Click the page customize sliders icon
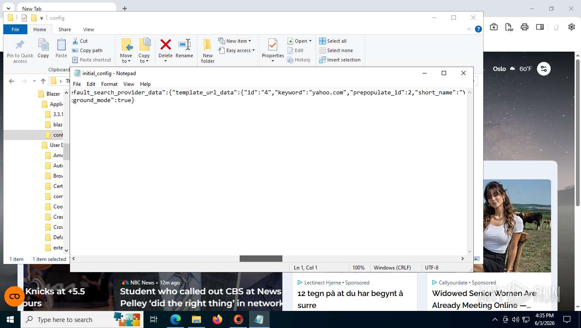 coord(543,69)
